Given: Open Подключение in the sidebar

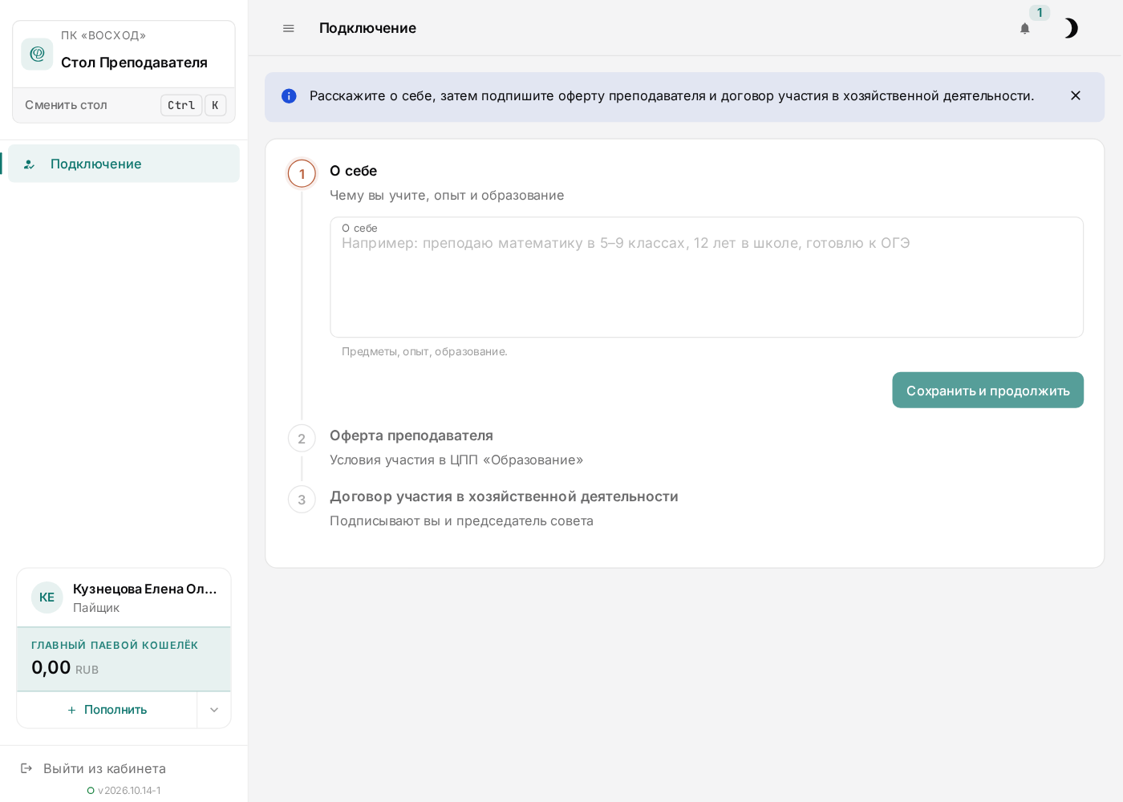Looking at the screenshot, I should (124, 164).
